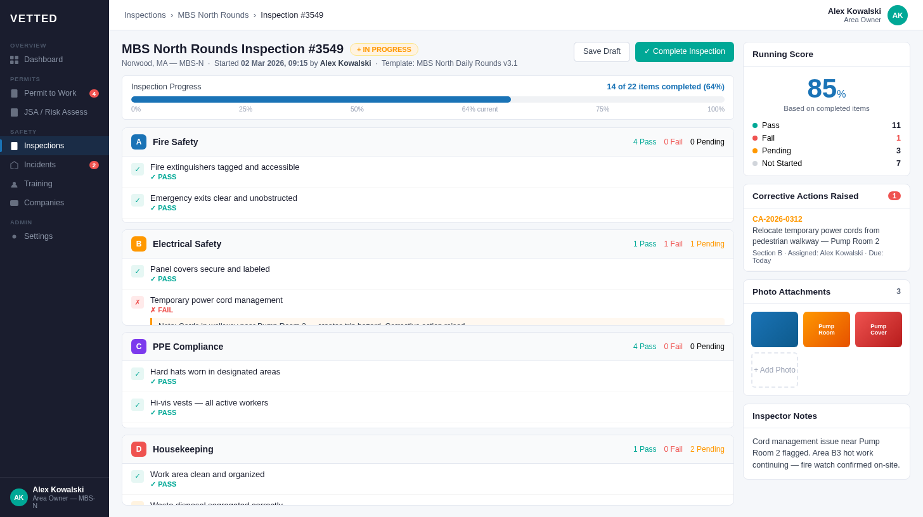
Task: Click the AK avatar in top bar
Action: [897, 15]
